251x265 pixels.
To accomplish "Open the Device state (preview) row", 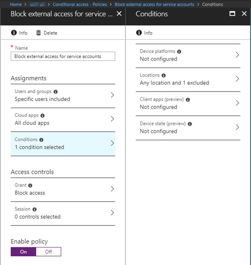I will [x=188, y=128].
